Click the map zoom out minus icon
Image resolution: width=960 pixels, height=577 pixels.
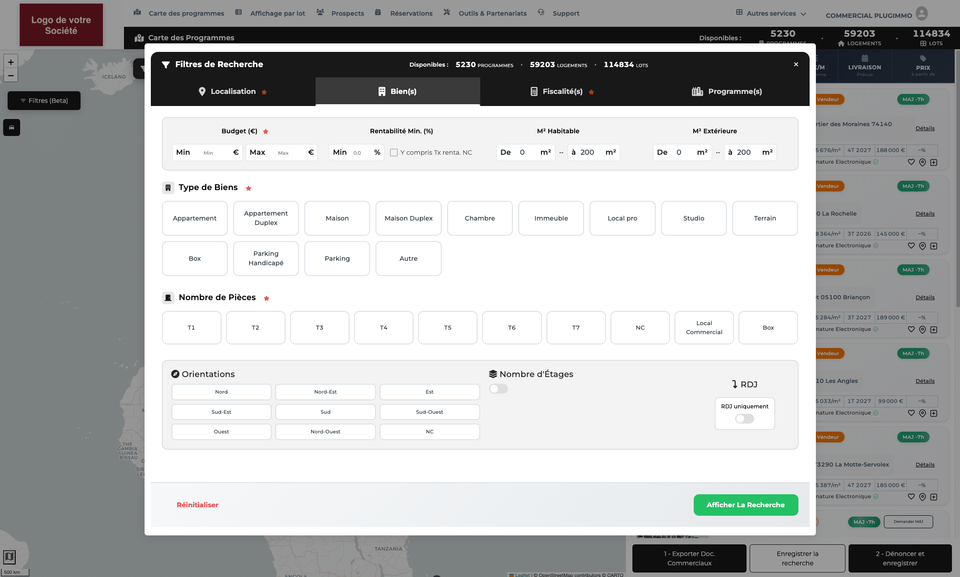tap(11, 75)
